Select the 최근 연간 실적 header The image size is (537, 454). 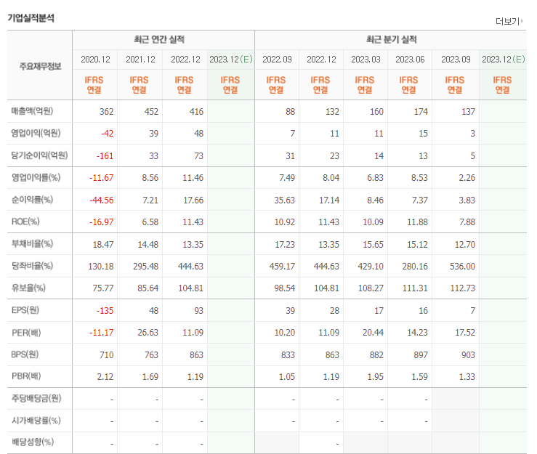click(159, 39)
